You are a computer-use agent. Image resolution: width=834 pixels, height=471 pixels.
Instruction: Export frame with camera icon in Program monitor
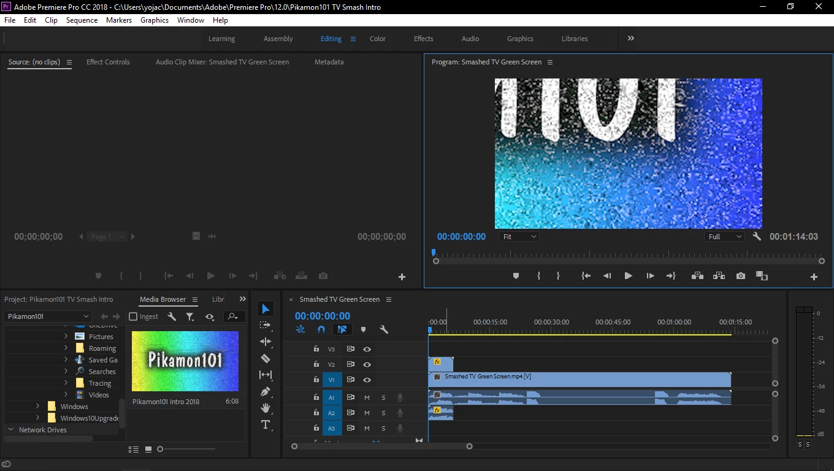(741, 276)
